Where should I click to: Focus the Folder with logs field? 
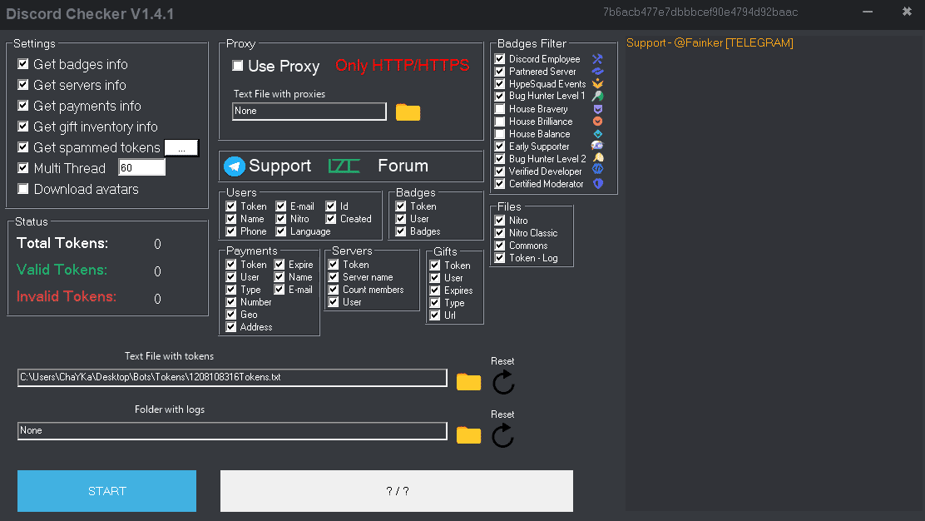tap(232, 431)
